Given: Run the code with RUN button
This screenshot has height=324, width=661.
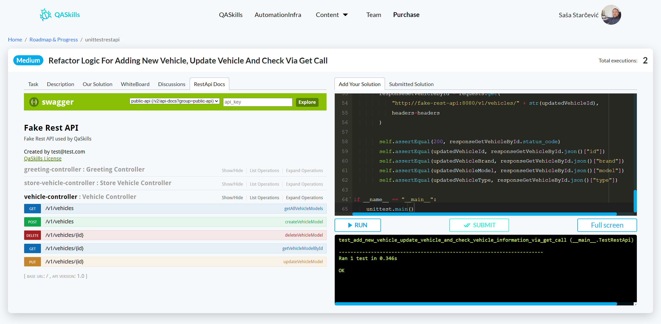Looking at the screenshot, I should (x=358, y=225).
